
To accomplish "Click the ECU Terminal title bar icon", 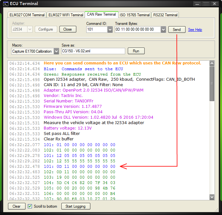I will (5, 4).
